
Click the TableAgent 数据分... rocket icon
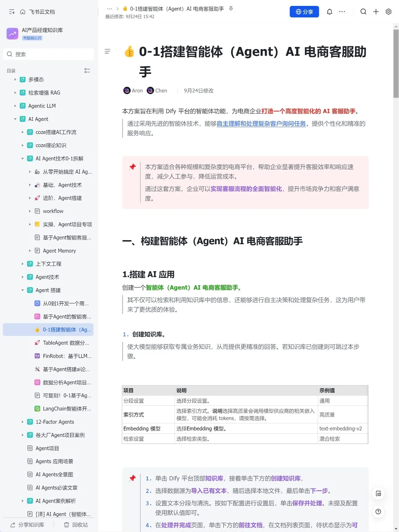click(x=37, y=343)
